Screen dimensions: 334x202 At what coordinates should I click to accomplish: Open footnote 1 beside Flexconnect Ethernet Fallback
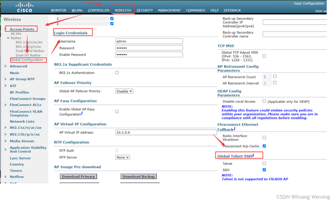coord(234,129)
